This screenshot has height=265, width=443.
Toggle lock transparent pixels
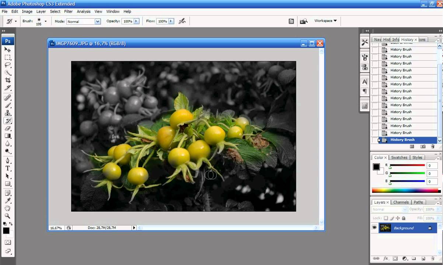click(x=386, y=218)
